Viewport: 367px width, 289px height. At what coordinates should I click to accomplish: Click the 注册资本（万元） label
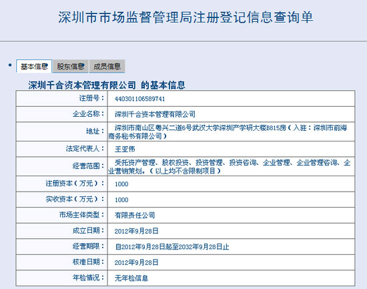75,184
